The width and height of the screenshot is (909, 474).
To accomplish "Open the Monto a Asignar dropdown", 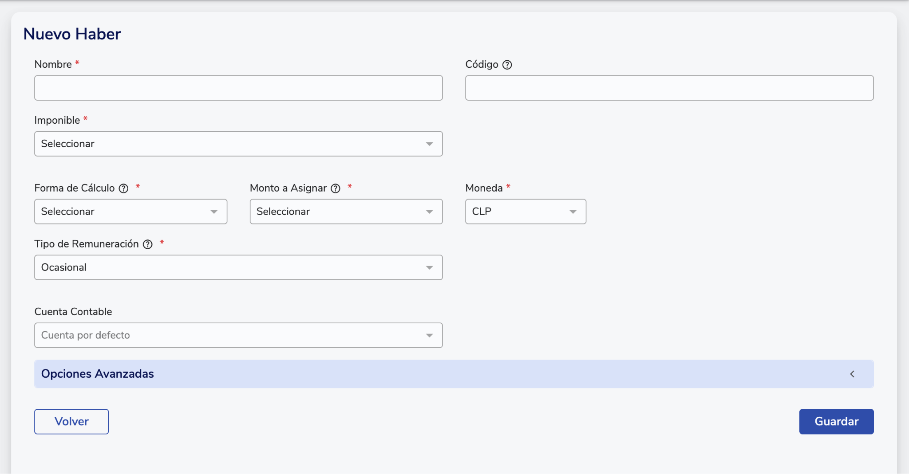I will pyautogui.click(x=346, y=212).
